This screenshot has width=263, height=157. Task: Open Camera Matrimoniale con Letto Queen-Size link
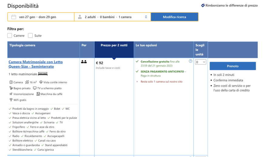click(35, 64)
